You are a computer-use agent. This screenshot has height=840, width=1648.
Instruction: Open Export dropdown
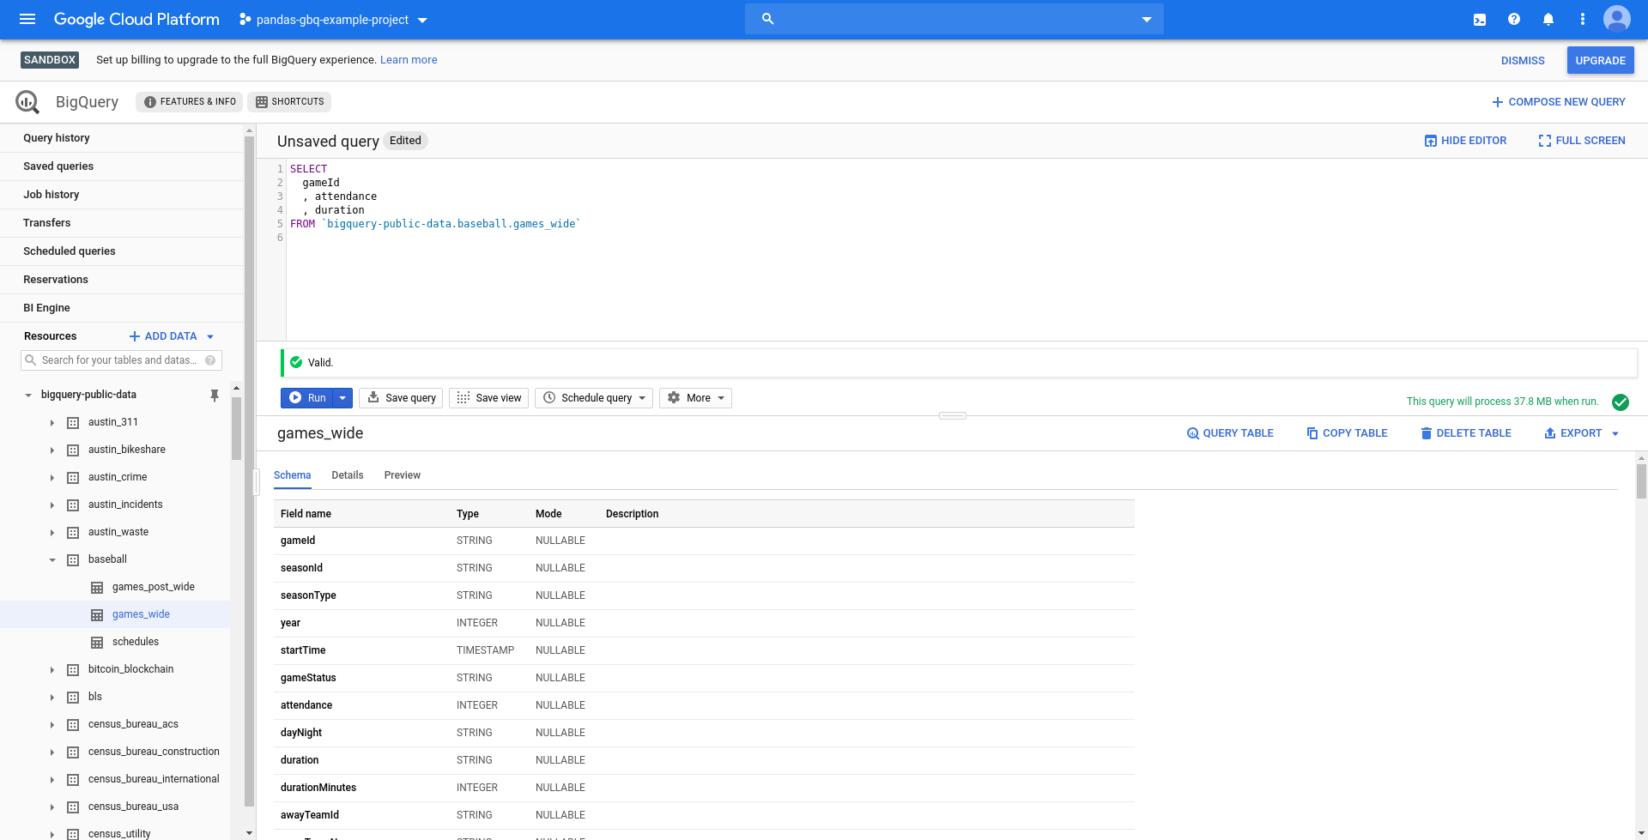point(1581,433)
